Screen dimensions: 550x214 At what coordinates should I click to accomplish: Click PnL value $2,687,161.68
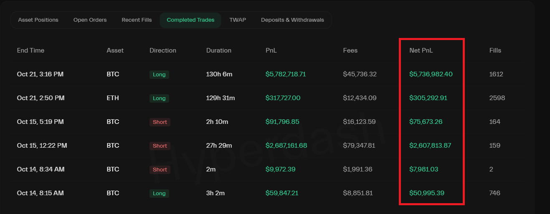(286, 146)
